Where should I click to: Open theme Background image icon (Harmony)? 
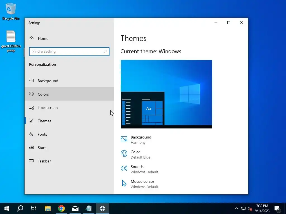click(124, 139)
